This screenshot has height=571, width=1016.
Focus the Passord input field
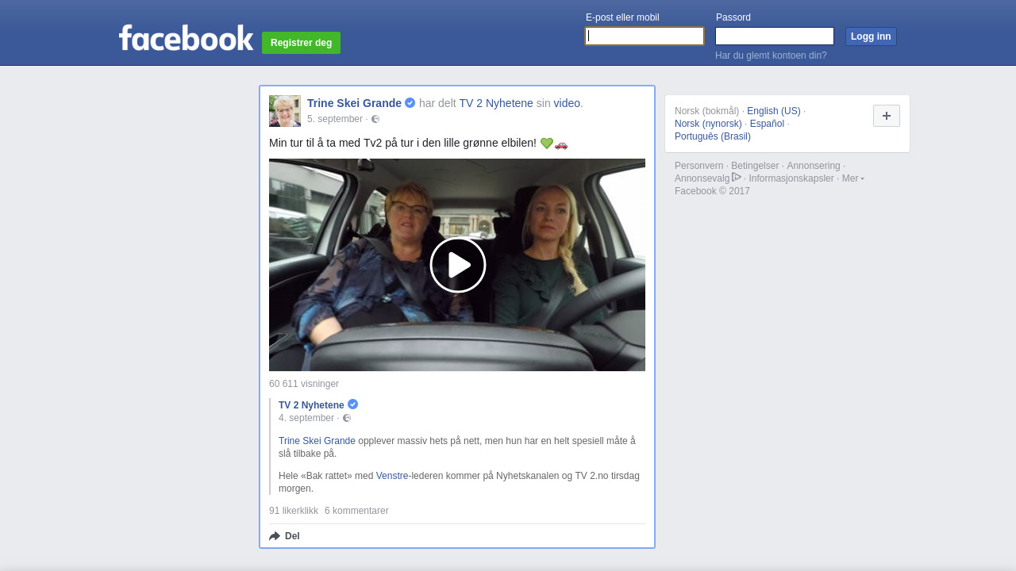[x=775, y=36]
